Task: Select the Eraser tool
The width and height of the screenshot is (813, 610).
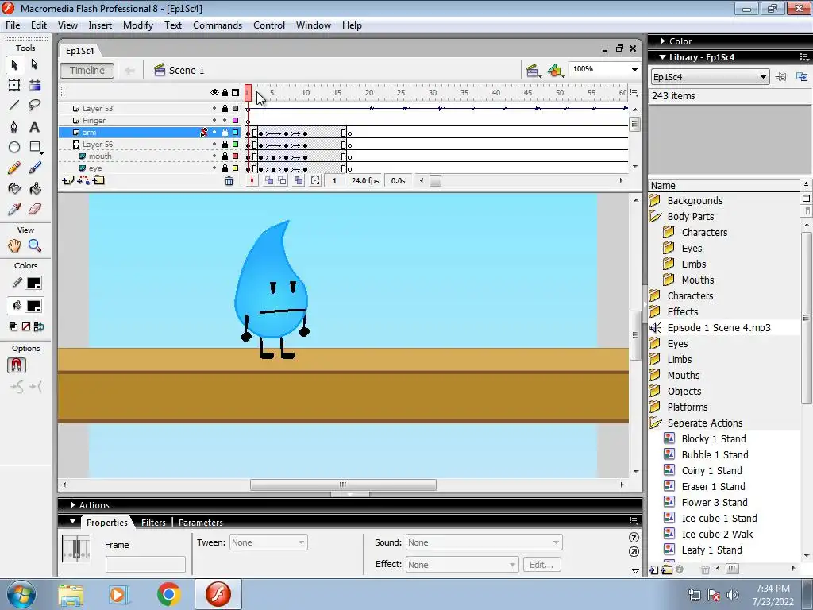Action: (34, 209)
